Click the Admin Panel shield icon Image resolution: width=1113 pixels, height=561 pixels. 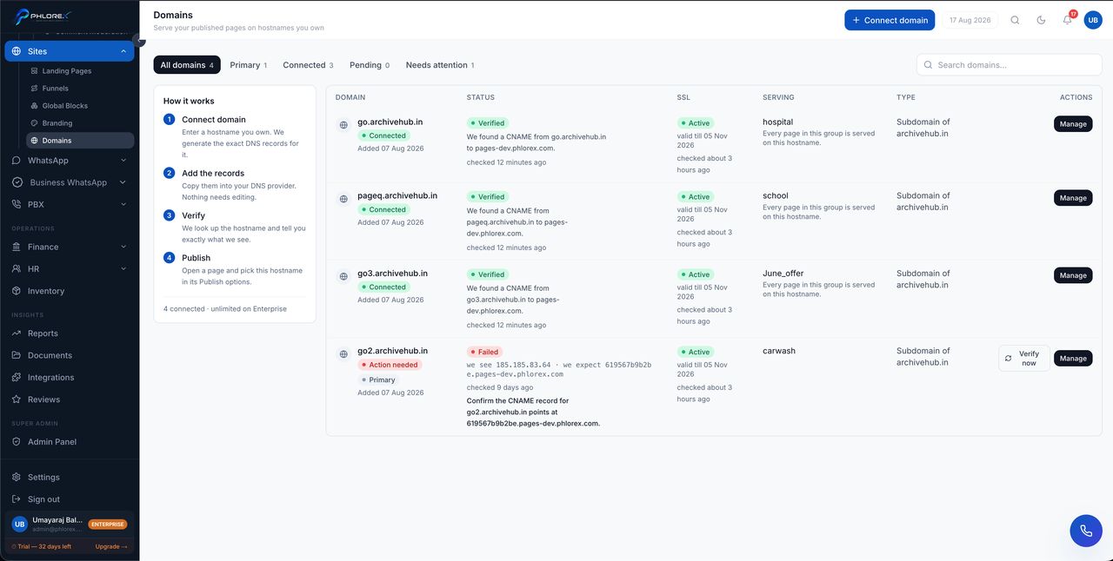coord(17,442)
